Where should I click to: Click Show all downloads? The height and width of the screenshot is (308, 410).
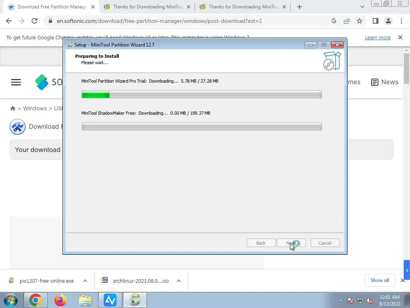click(380, 280)
